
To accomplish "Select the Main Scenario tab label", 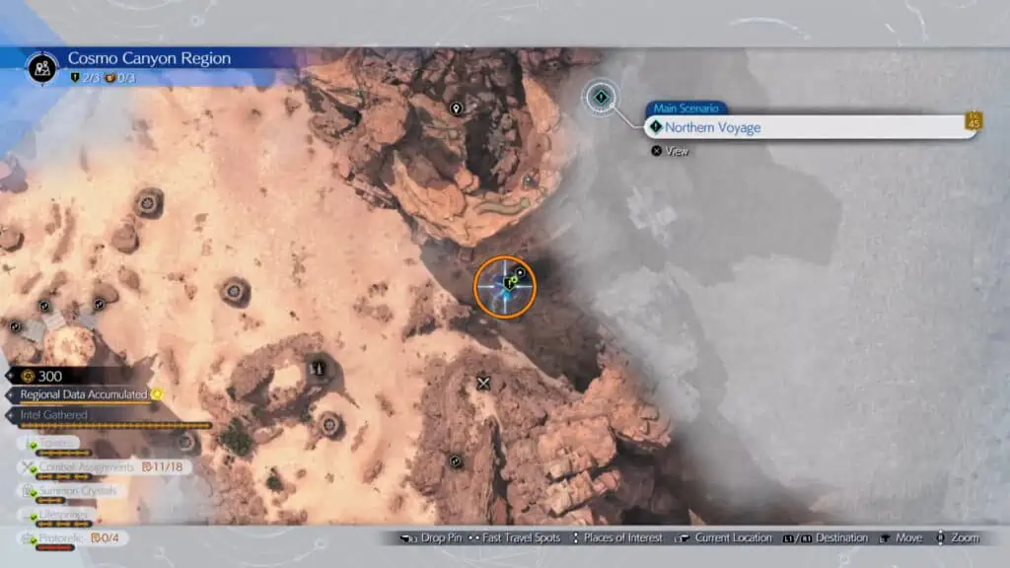I will point(686,108).
